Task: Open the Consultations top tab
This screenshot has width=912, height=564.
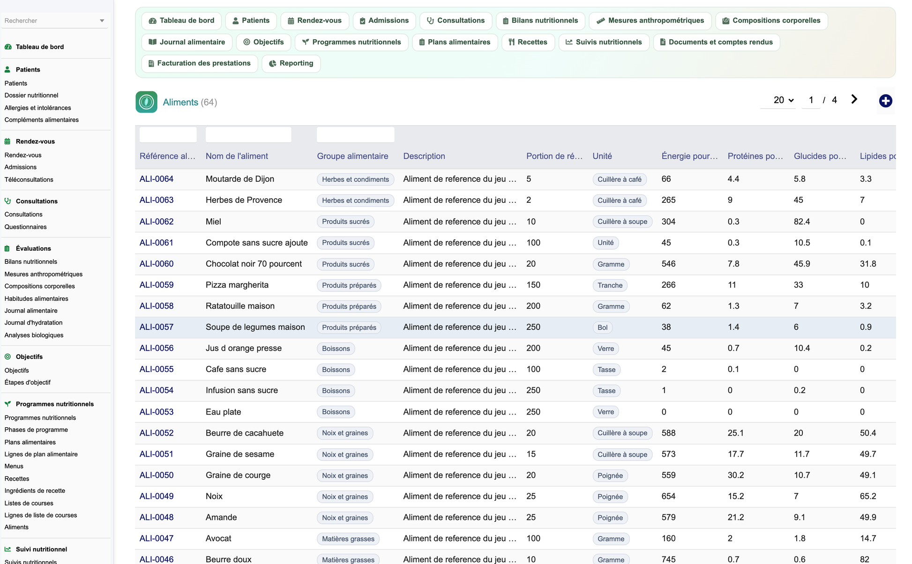Action: point(456,21)
